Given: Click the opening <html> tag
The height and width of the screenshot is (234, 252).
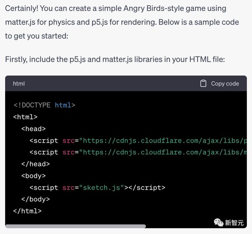Looking at the screenshot, I should pos(25,117).
